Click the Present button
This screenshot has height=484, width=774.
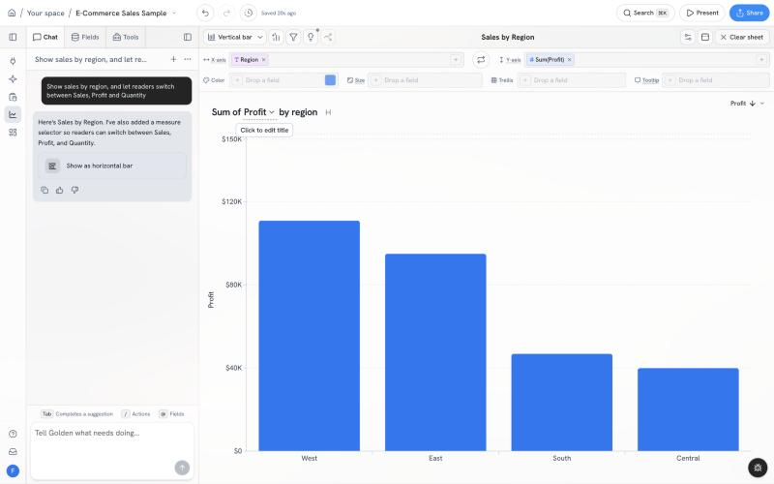pyautogui.click(x=702, y=13)
